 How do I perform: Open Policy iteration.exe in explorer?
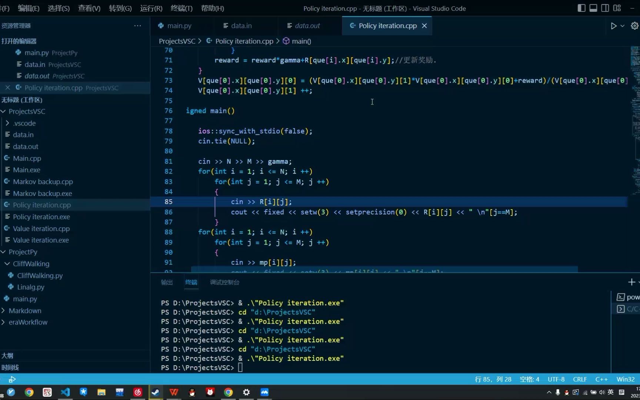coord(41,217)
